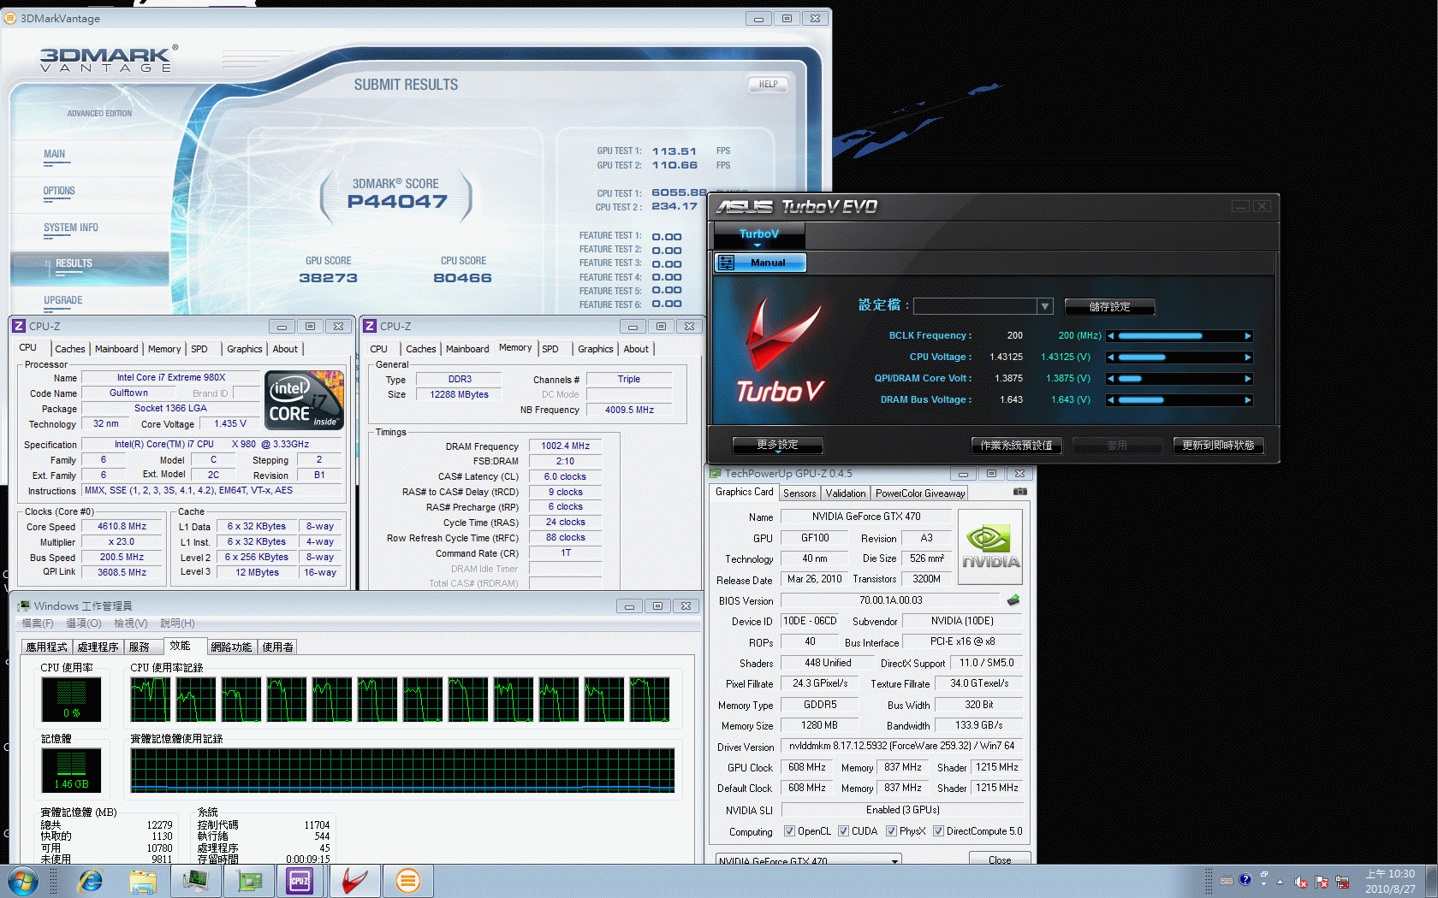Viewport: 1438px width, 898px height.
Task: Toggle the CUDA checkbox in GPU-Z
Action: [x=844, y=831]
